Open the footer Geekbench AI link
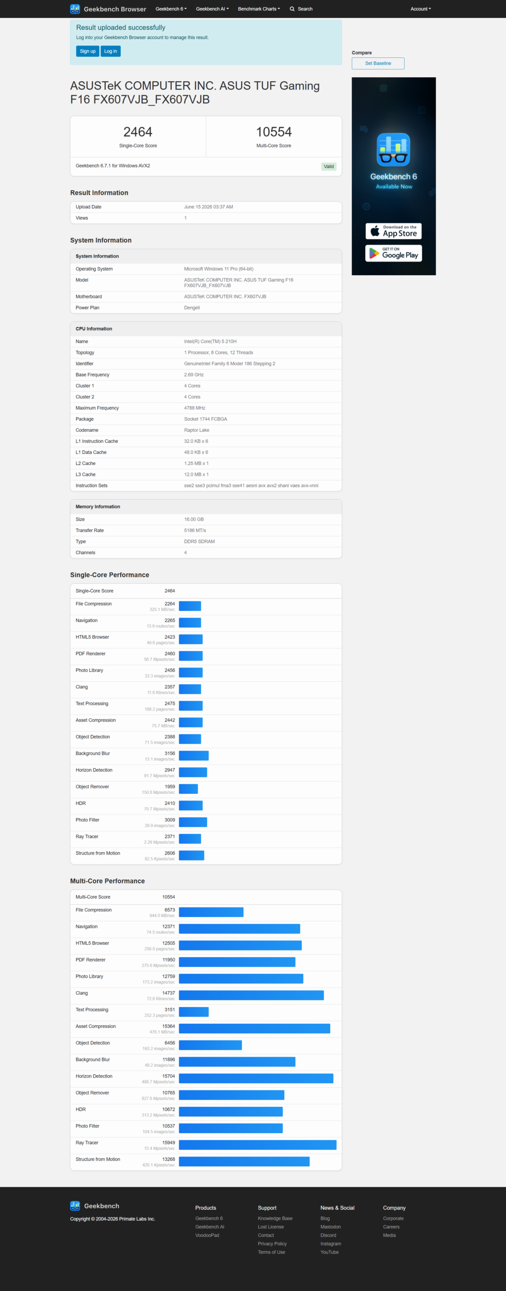This screenshot has width=506, height=1291. coord(210,1227)
